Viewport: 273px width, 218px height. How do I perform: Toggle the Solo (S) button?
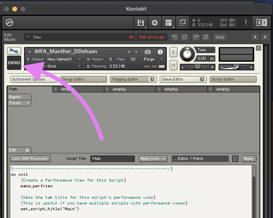173,52
